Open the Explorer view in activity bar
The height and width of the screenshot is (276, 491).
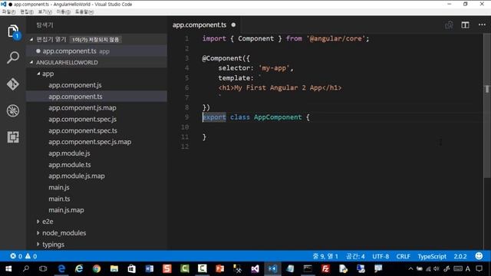13,31
